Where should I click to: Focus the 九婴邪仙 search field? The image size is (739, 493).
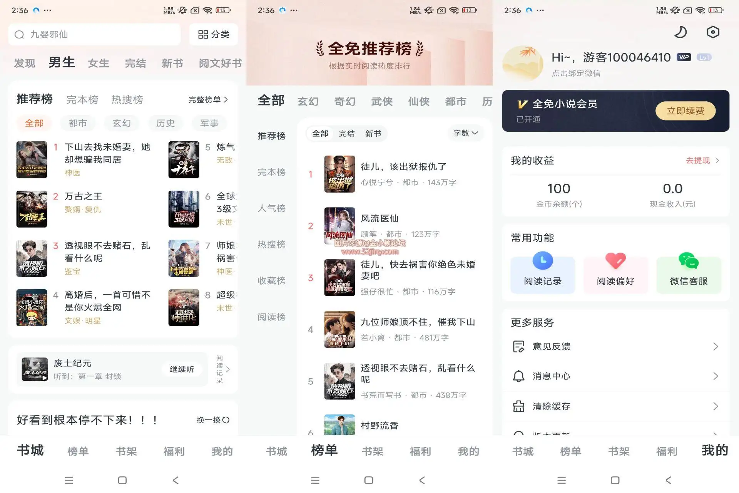[x=94, y=35]
